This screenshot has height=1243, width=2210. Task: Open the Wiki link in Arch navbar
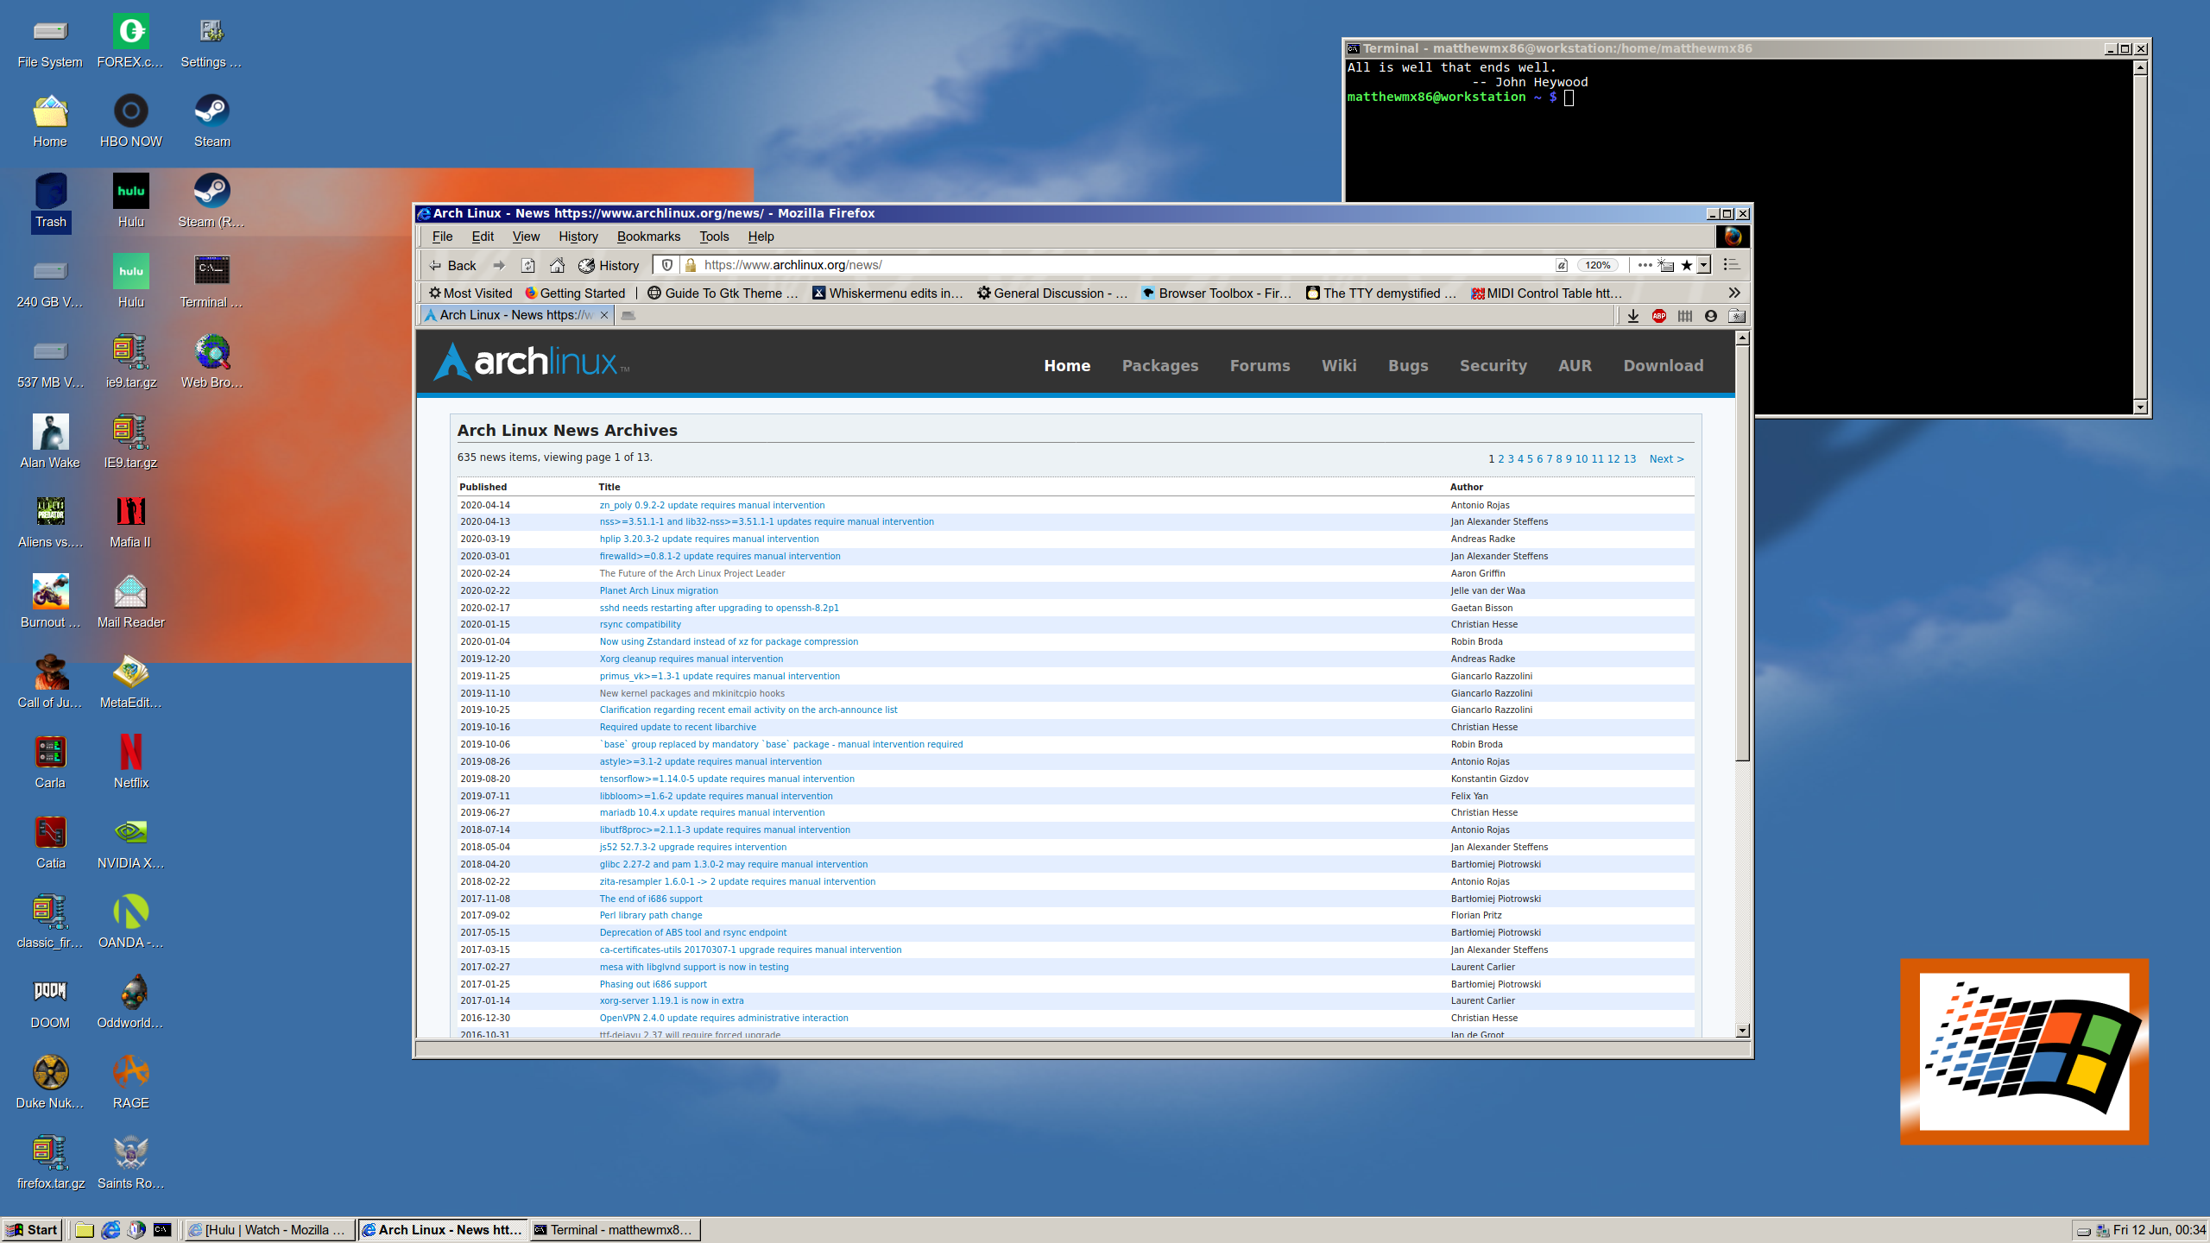[x=1339, y=365]
